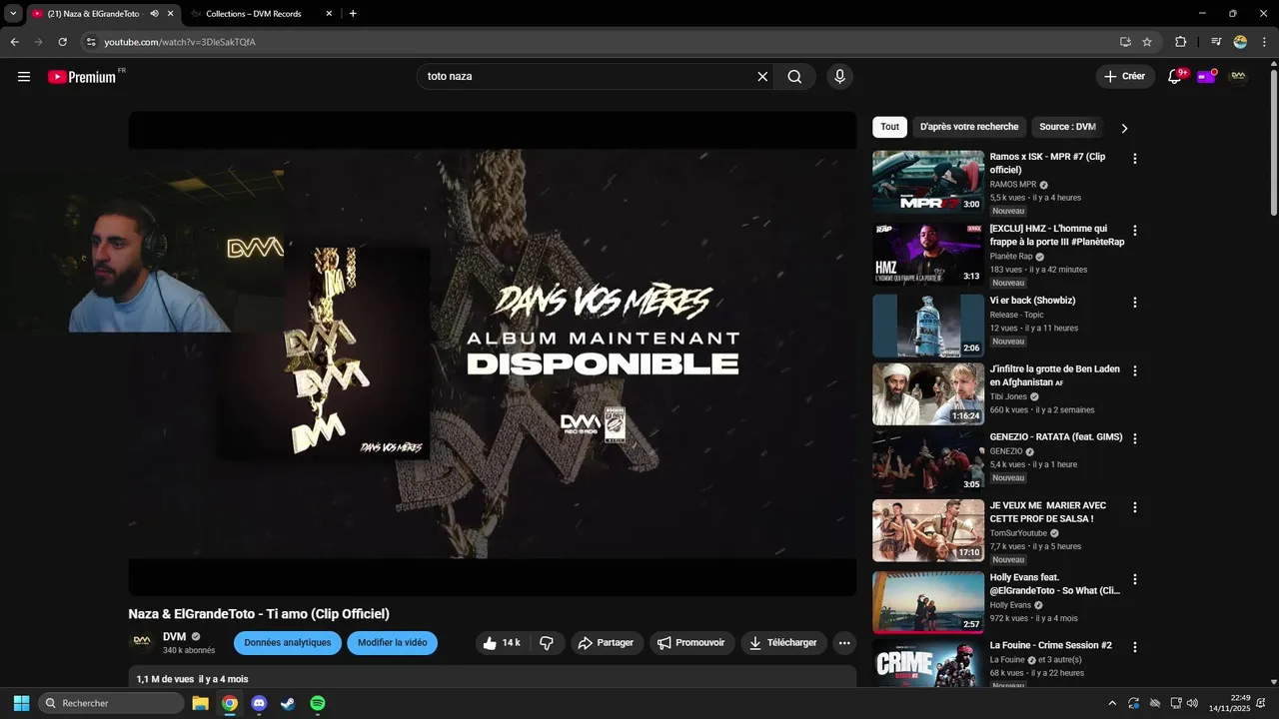Dislike the video with thumbs down

pos(547,643)
